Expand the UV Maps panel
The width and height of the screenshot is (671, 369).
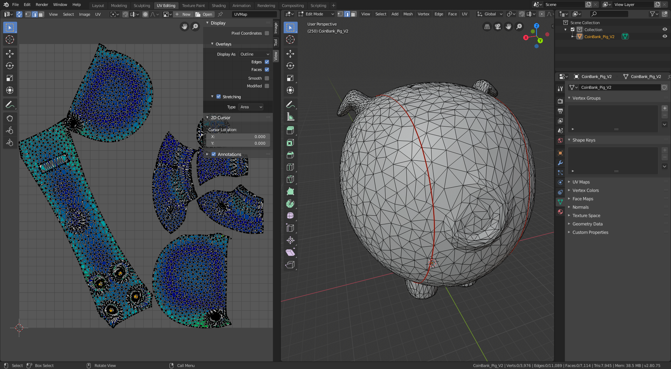(x=581, y=182)
